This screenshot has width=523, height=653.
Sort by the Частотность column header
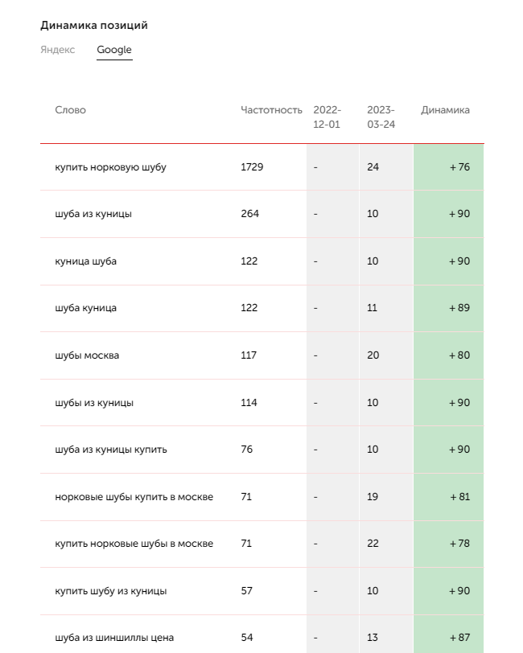pos(271,110)
